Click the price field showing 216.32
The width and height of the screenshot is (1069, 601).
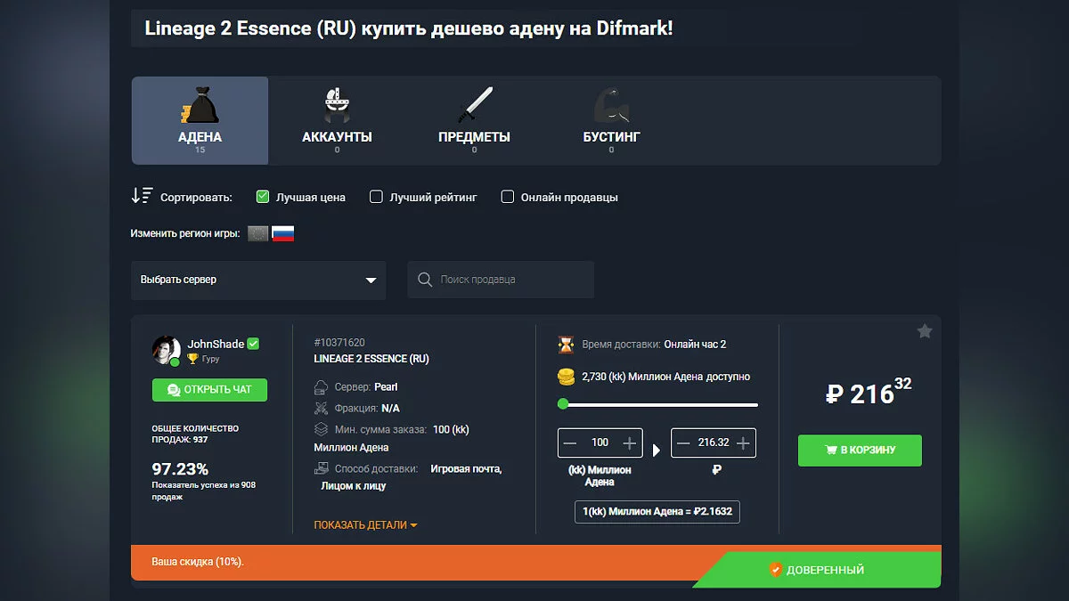tap(713, 443)
